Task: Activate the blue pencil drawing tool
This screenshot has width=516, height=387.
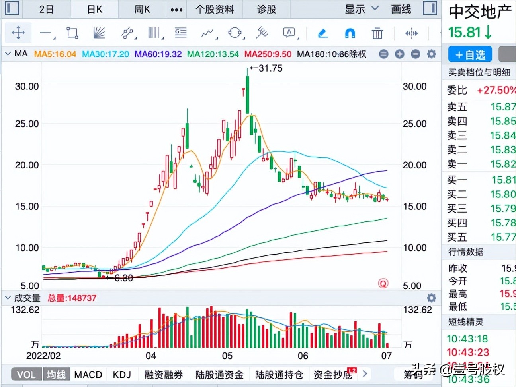Action: pos(322,33)
